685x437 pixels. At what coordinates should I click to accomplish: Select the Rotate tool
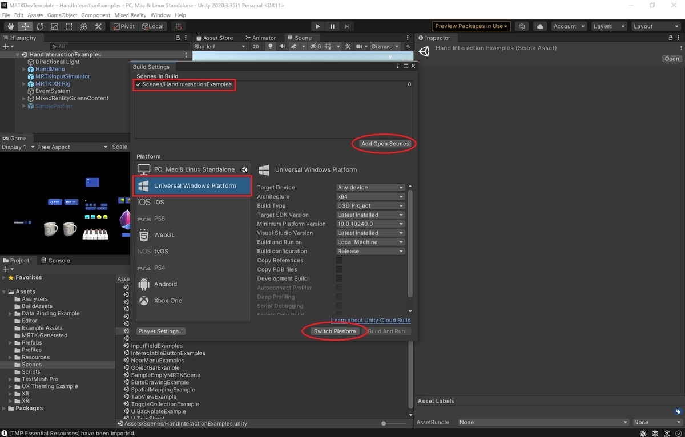tap(40, 26)
